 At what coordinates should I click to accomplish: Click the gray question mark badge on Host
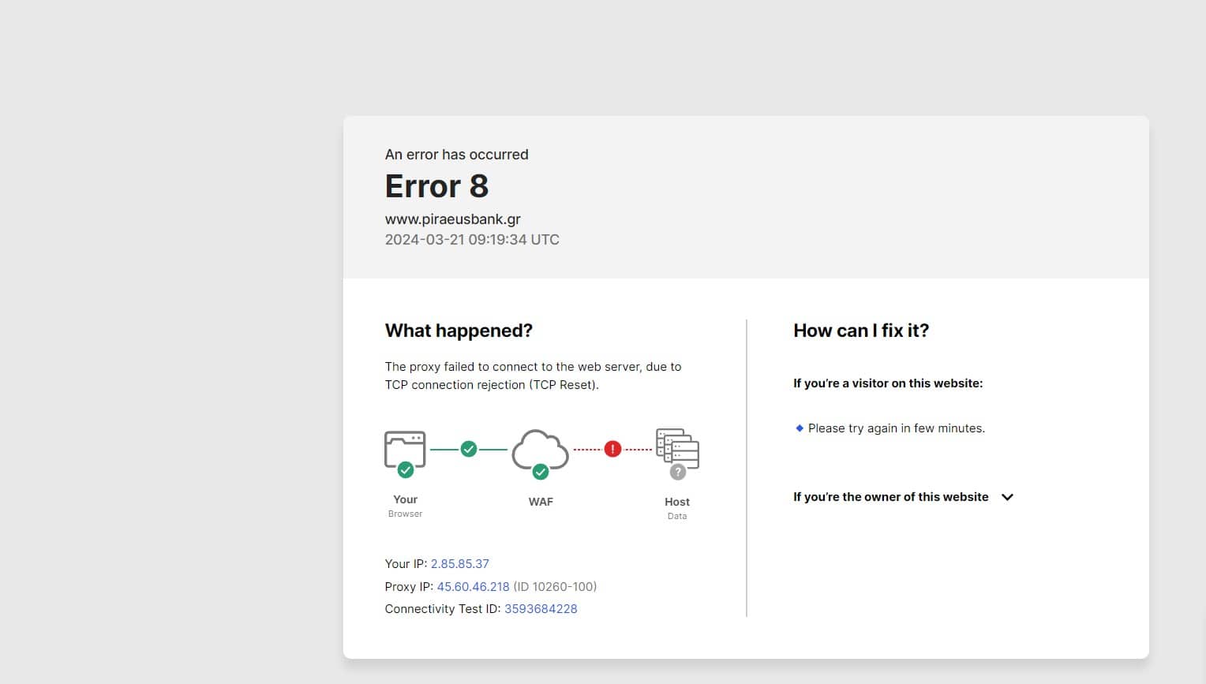676,472
